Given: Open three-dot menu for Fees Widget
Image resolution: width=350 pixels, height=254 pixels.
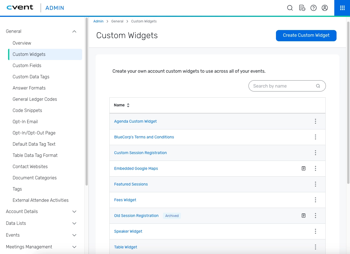Looking at the screenshot, I should point(316,200).
